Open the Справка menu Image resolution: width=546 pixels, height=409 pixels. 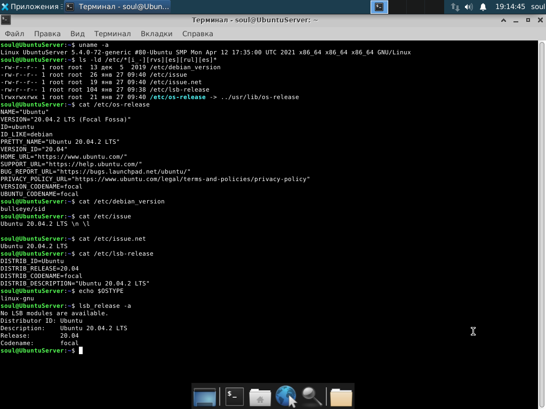197,34
